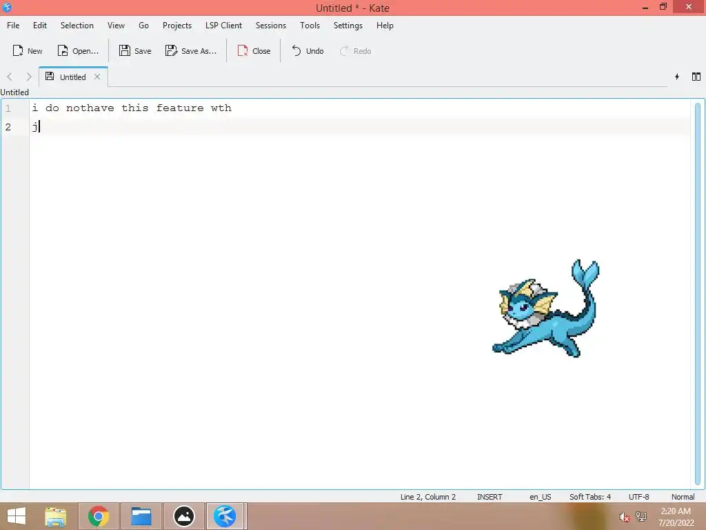Open Soft Tabs: 4 indentation options
The width and height of the screenshot is (706, 530).
(x=590, y=497)
